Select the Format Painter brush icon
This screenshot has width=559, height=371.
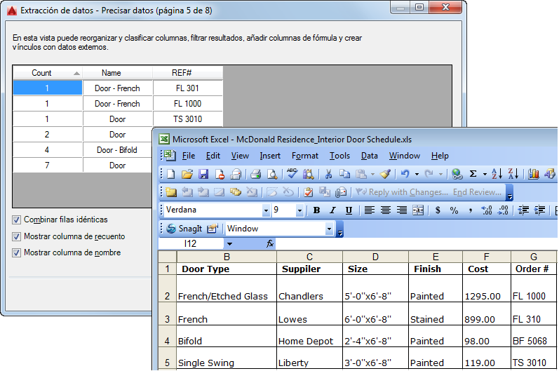coord(385,174)
